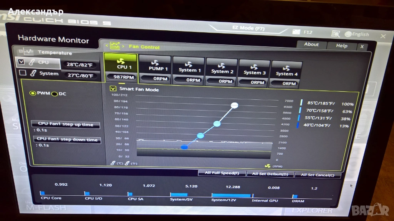Choose the System 1 fan icon
This screenshot has width=394, height=221.
[x=189, y=64]
